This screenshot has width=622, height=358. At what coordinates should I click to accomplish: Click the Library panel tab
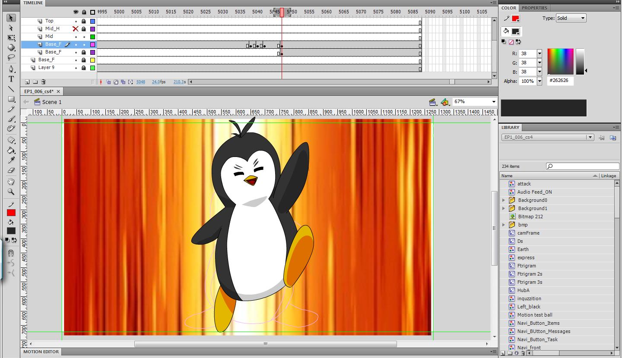[x=511, y=127]
